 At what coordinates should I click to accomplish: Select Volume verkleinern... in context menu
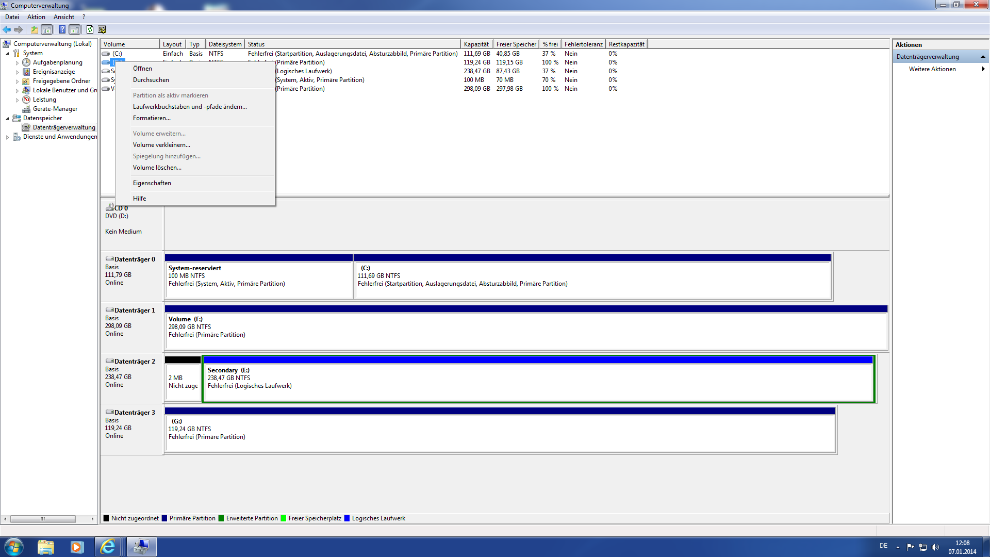point(161,145)
